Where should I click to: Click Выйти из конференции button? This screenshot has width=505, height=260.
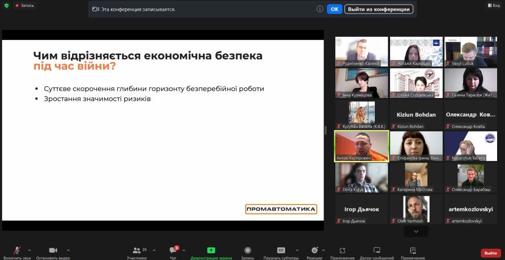click(379, 9)
